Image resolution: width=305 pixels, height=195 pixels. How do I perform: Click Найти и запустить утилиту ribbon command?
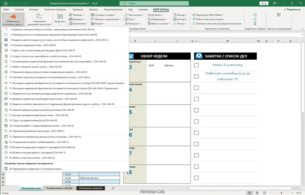(208, 19)
